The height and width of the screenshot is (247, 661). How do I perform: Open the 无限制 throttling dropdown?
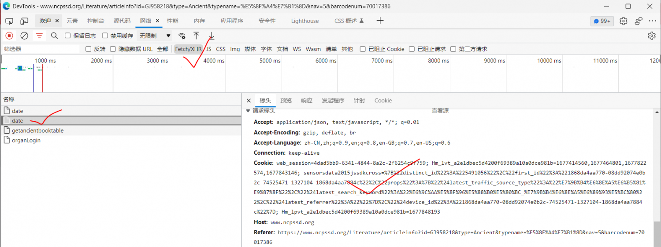[x=155, y=36]
